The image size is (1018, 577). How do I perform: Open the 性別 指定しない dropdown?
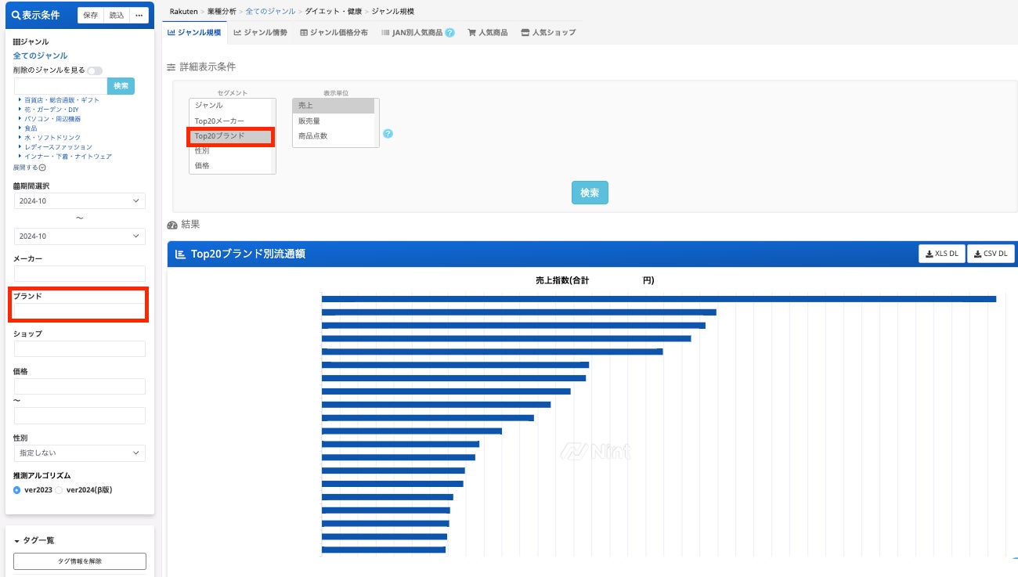pyautogui.click(x=79, y=453)
